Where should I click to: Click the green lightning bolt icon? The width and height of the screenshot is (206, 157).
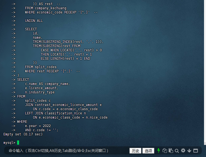(159, 151)
